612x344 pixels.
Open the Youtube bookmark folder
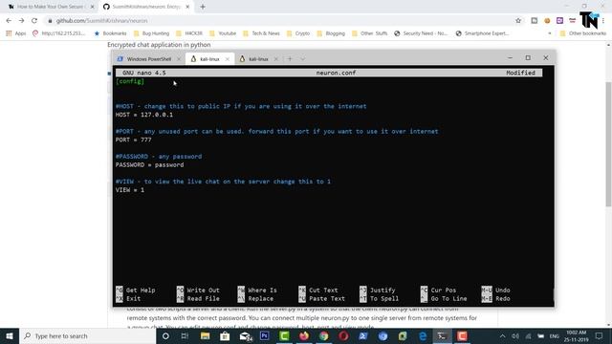click(223, 33)
